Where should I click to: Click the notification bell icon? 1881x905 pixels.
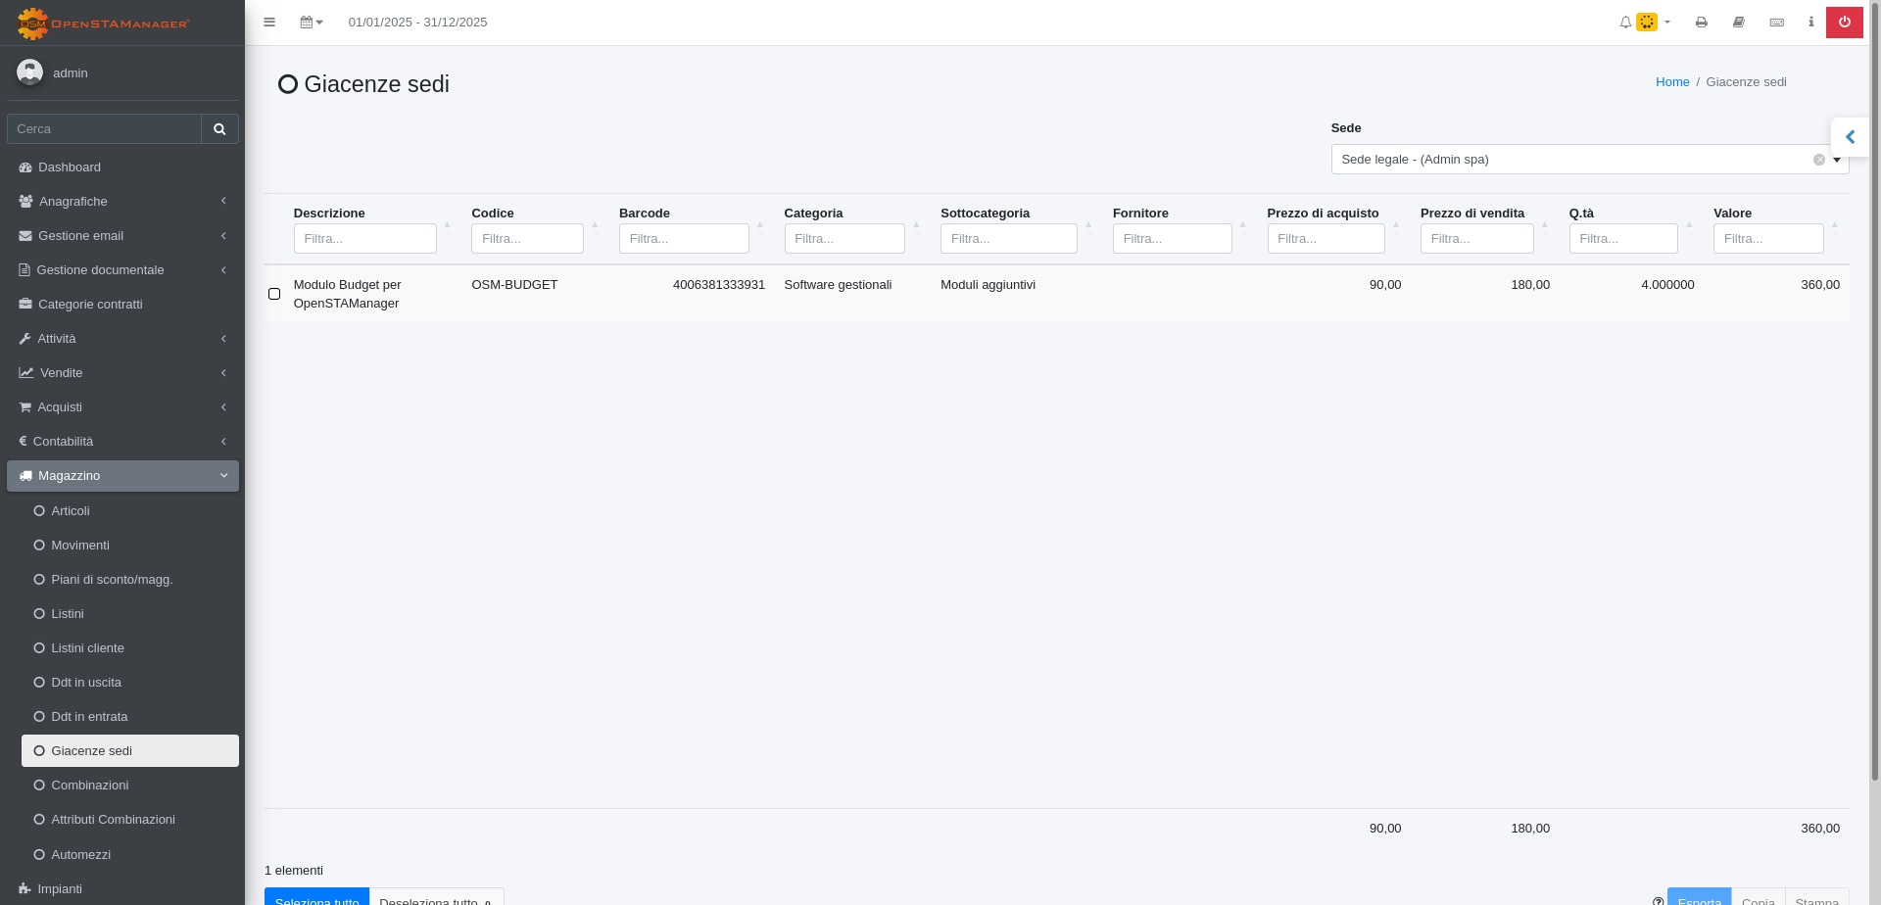coord(1625,23)
